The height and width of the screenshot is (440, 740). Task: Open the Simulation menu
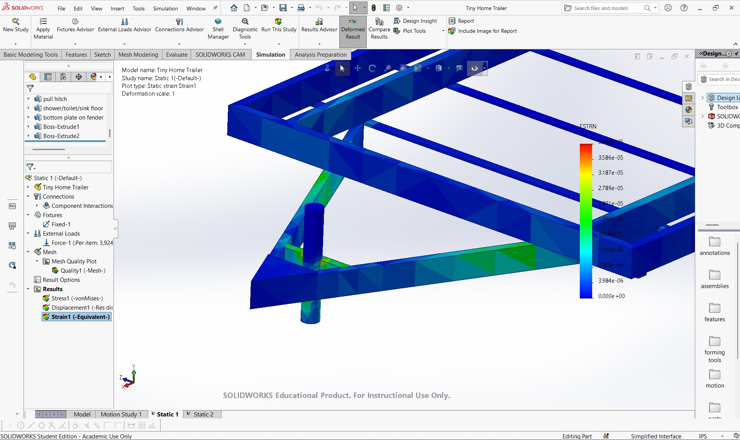(165, 8)
